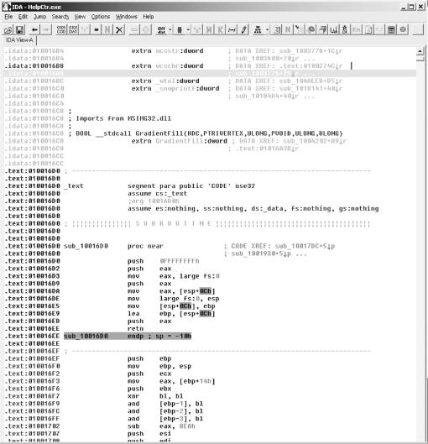Viewport: 428px width, 444px height.
Task: Jump forward with the right arrow button
Action: coord(46,29)
